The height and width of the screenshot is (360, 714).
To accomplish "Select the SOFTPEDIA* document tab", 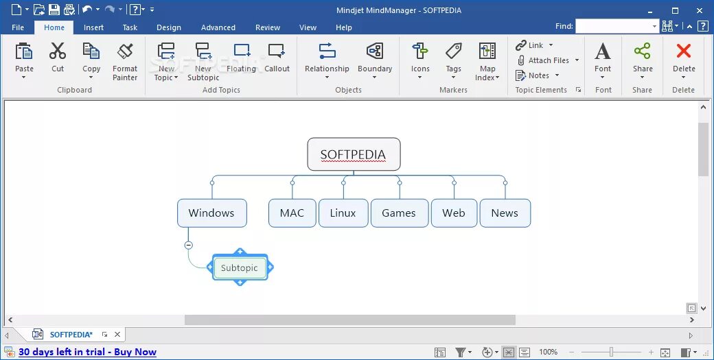I will [x=71, y=335].
